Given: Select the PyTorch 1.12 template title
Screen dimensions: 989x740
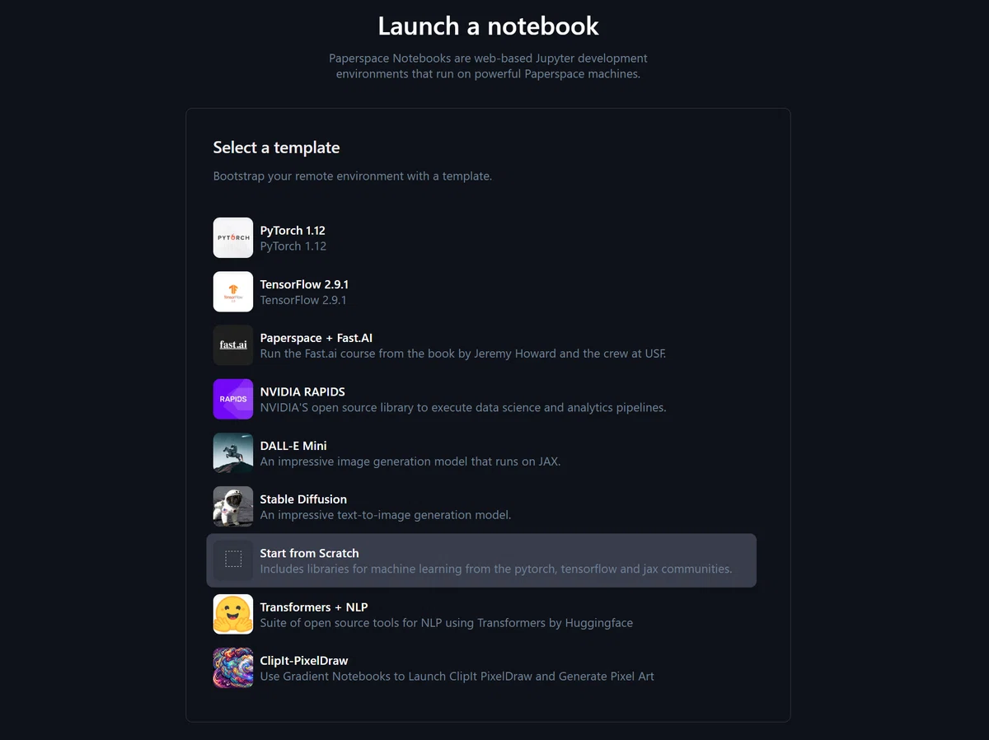Looking at the screenshot, I should (293, 231).
